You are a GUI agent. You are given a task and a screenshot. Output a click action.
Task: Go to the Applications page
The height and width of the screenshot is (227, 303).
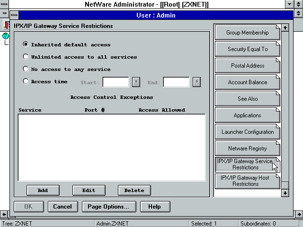coord(247,115)
